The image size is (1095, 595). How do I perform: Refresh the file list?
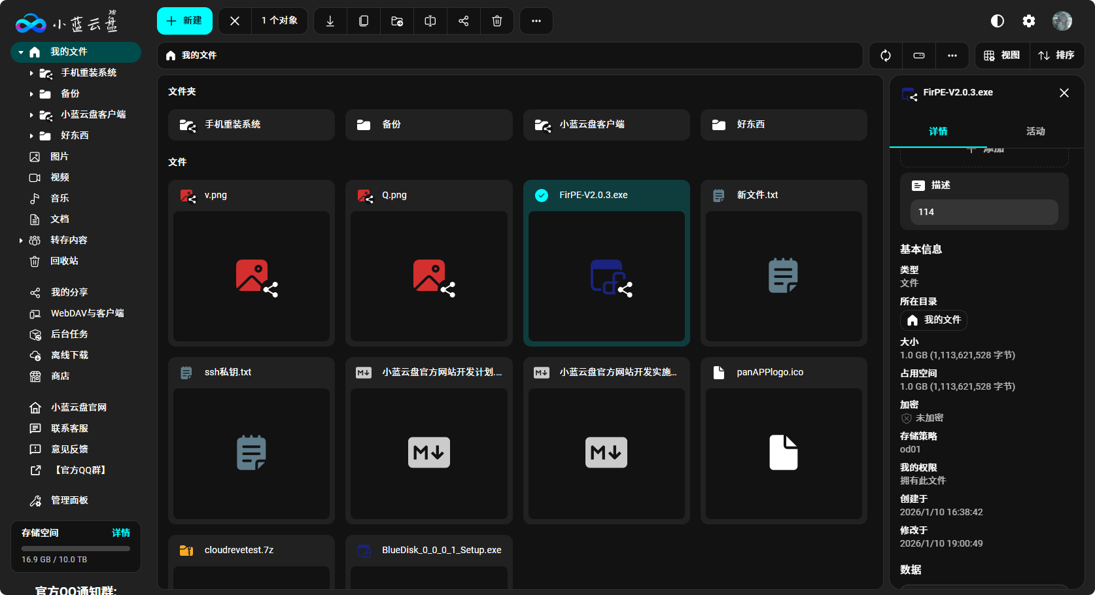pyautogui.click(x=886, y=56)
